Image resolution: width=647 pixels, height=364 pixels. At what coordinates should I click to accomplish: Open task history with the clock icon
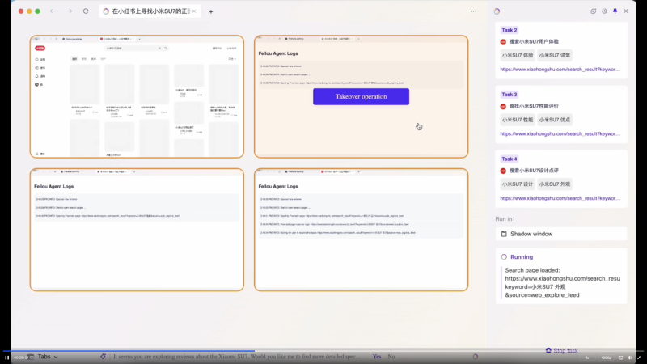pos(604,11)
